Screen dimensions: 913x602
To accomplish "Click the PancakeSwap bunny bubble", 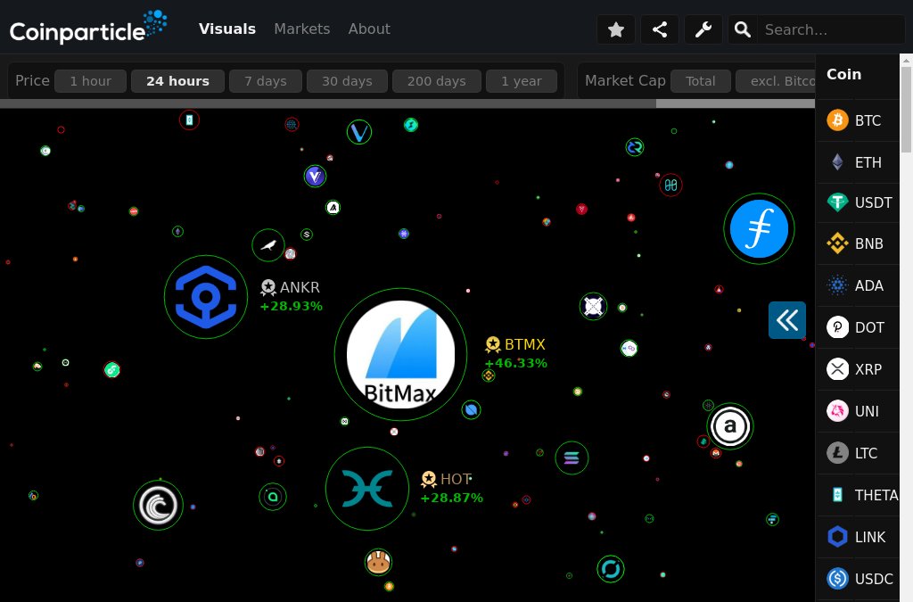I will (378, 562).
